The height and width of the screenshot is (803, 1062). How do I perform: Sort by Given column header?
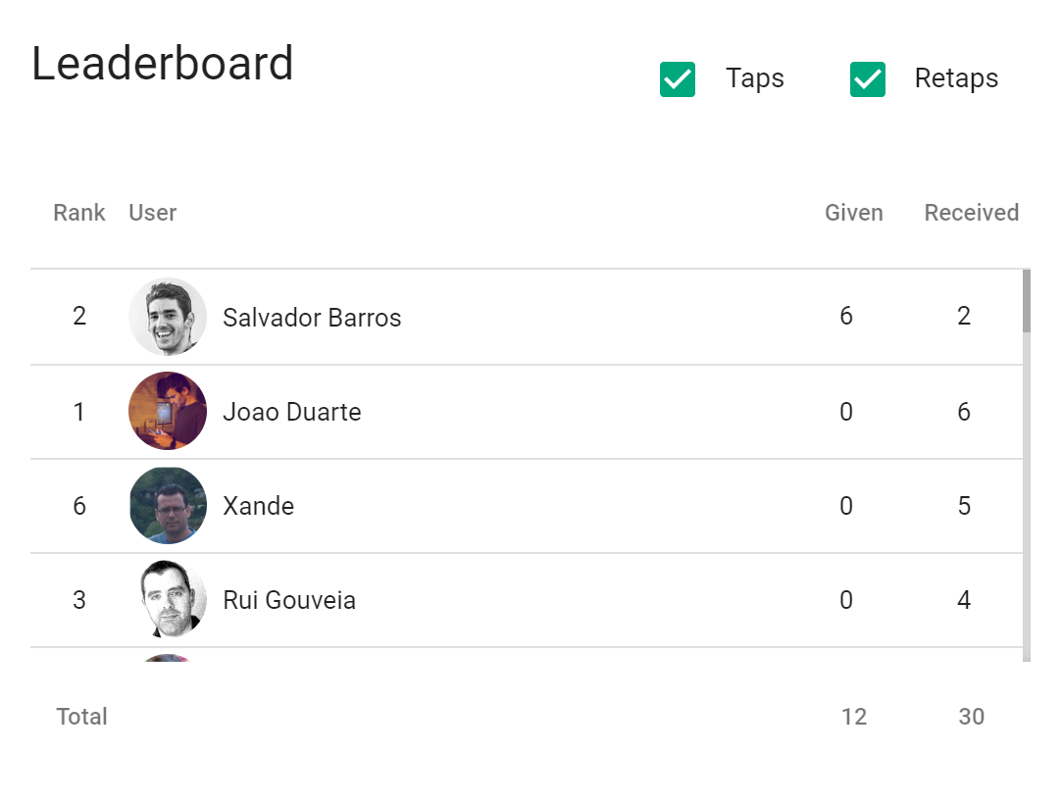853,213
